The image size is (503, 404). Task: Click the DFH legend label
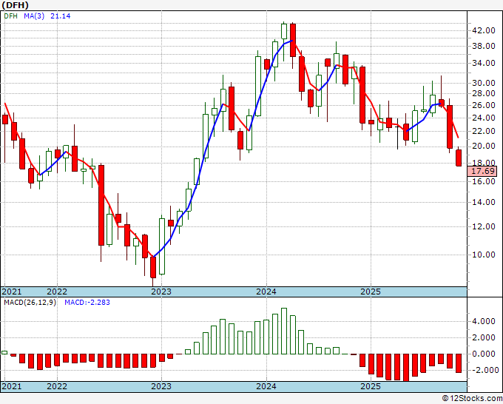[10, 16]
